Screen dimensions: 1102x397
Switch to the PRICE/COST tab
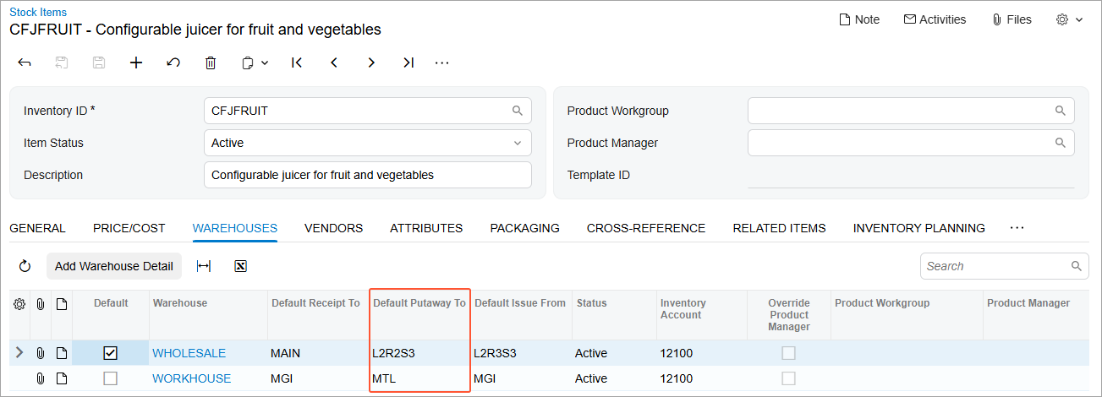click(x=129, y=228)
